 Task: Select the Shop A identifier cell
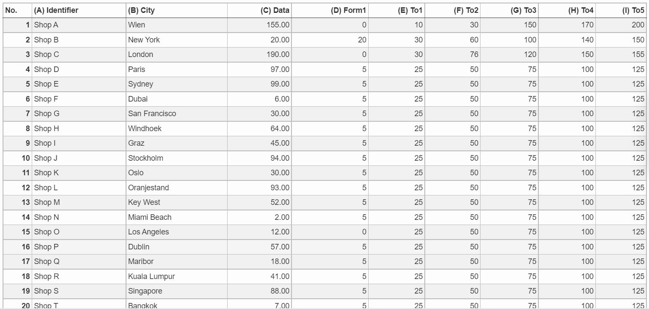point(79,25)
